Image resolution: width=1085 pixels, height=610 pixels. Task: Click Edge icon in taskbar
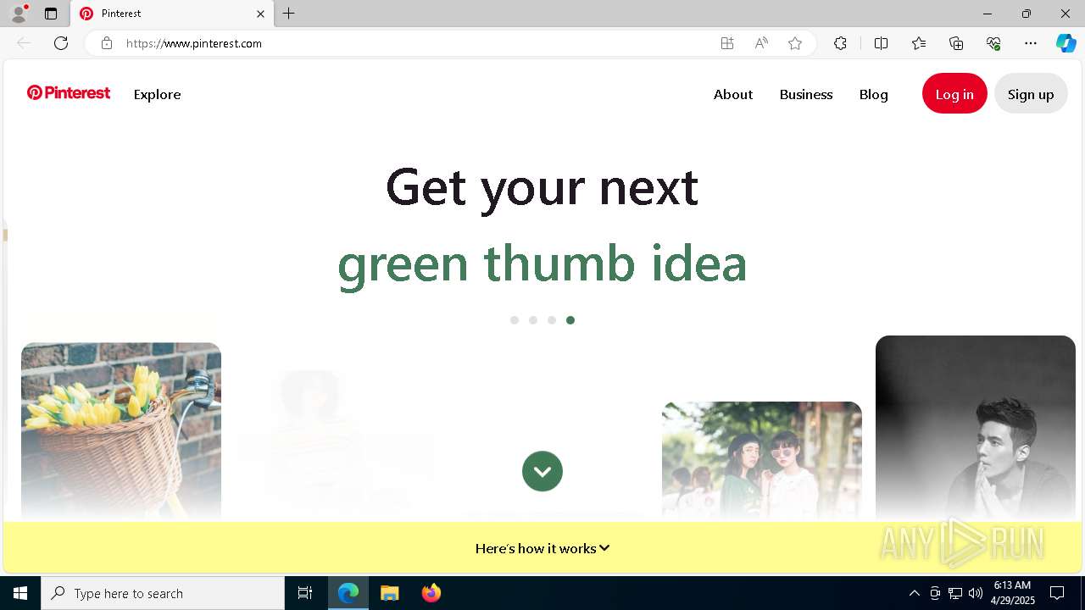coord(348,593)
